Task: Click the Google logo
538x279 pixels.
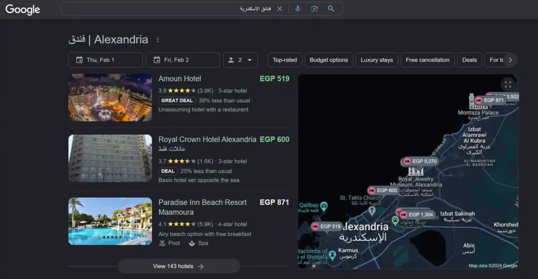Action: 23,9
